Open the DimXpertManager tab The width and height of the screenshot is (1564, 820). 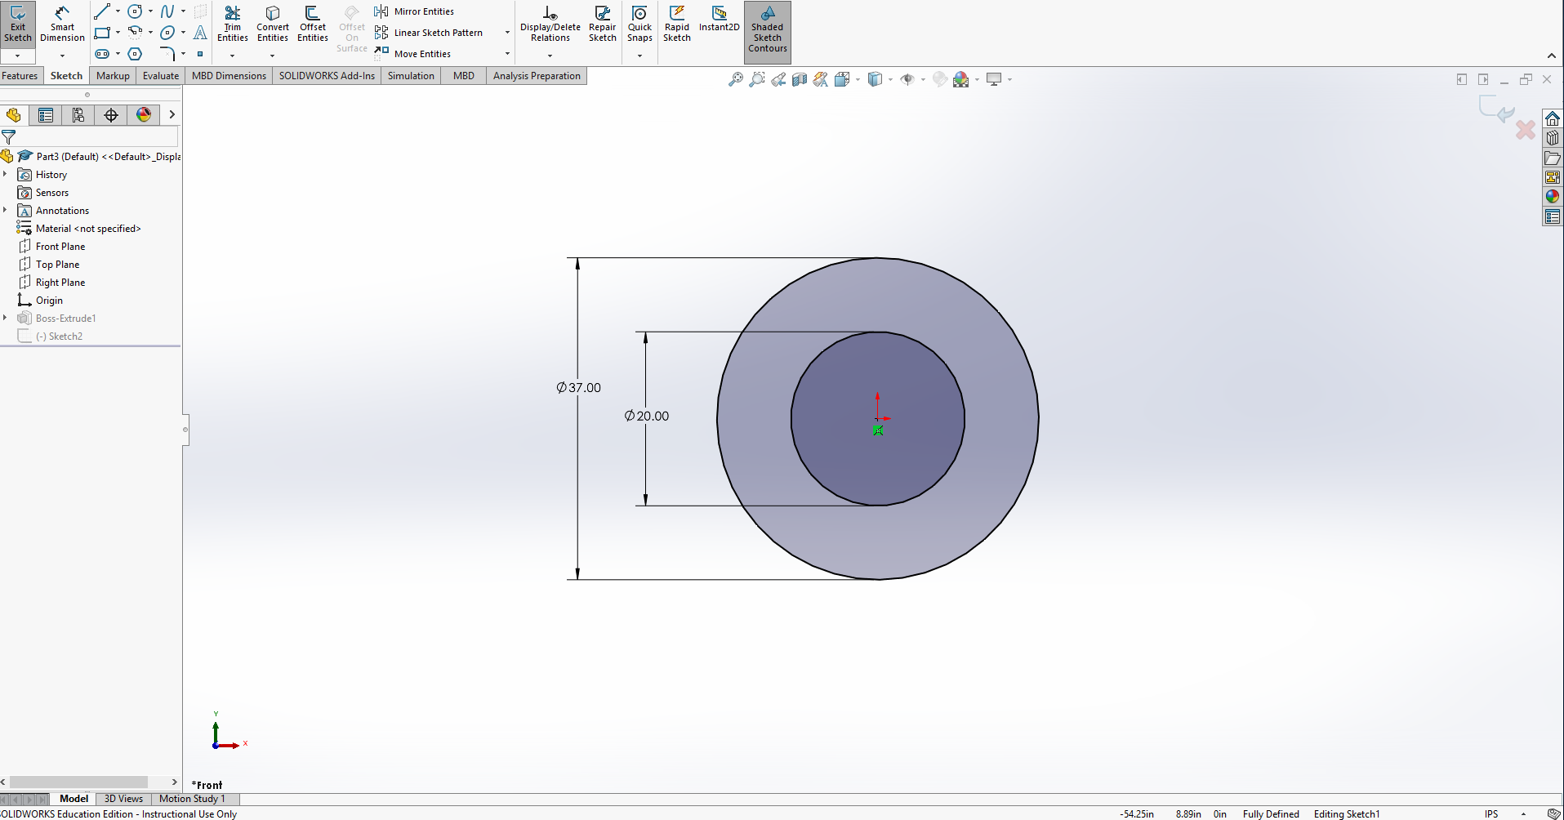pyautogui.click(x=111, y=115)
